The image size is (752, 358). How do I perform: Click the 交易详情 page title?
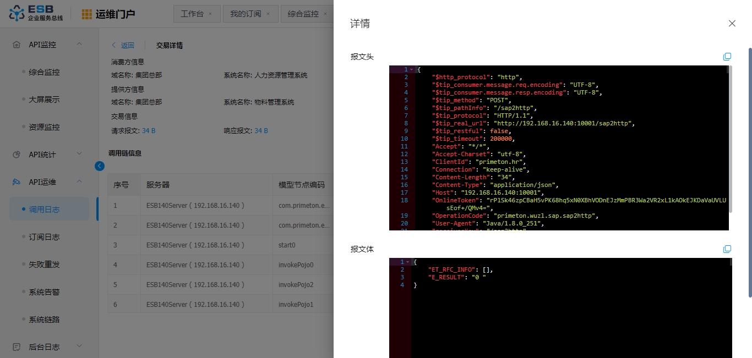tap(170, 46)
